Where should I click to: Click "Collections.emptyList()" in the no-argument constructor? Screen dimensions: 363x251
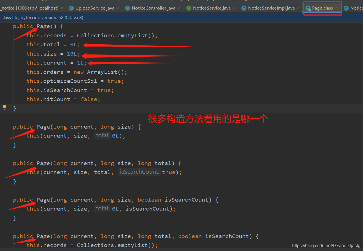coord(115,36)
